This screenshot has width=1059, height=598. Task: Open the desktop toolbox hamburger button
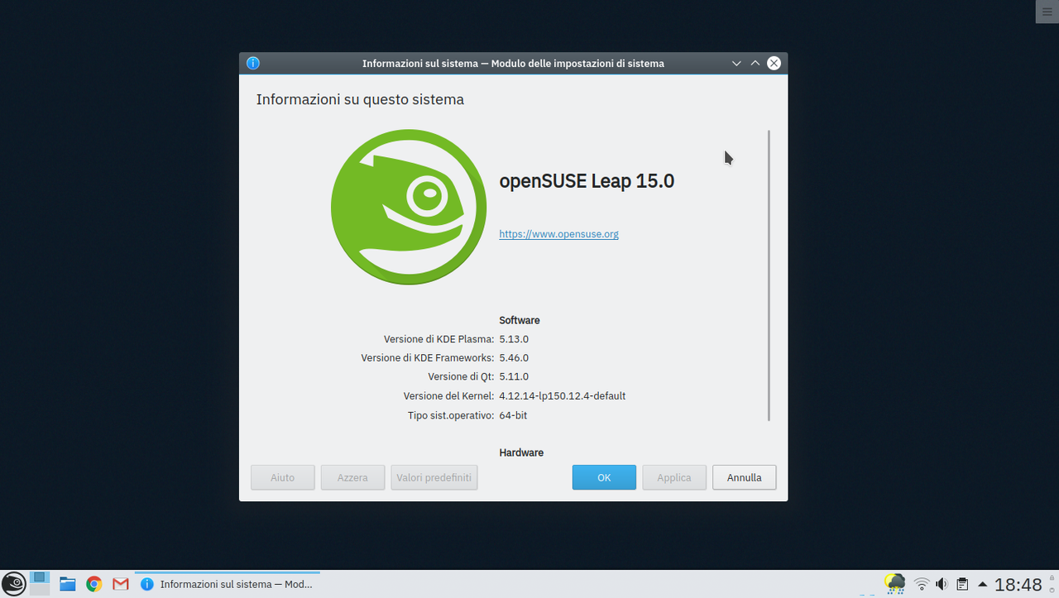[1047, 11]
